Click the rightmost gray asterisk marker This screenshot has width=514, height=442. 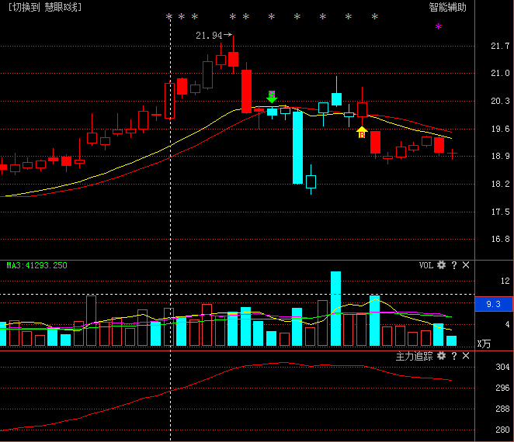[375, 17]
